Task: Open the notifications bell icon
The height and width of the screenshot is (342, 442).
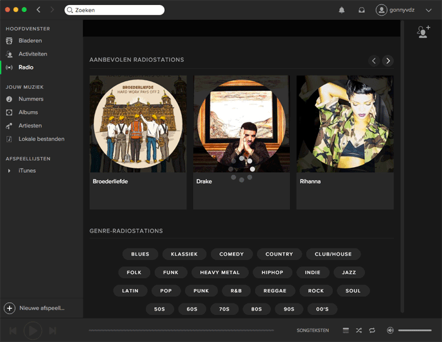Action: pyautogui.click(x=342, y=10)
